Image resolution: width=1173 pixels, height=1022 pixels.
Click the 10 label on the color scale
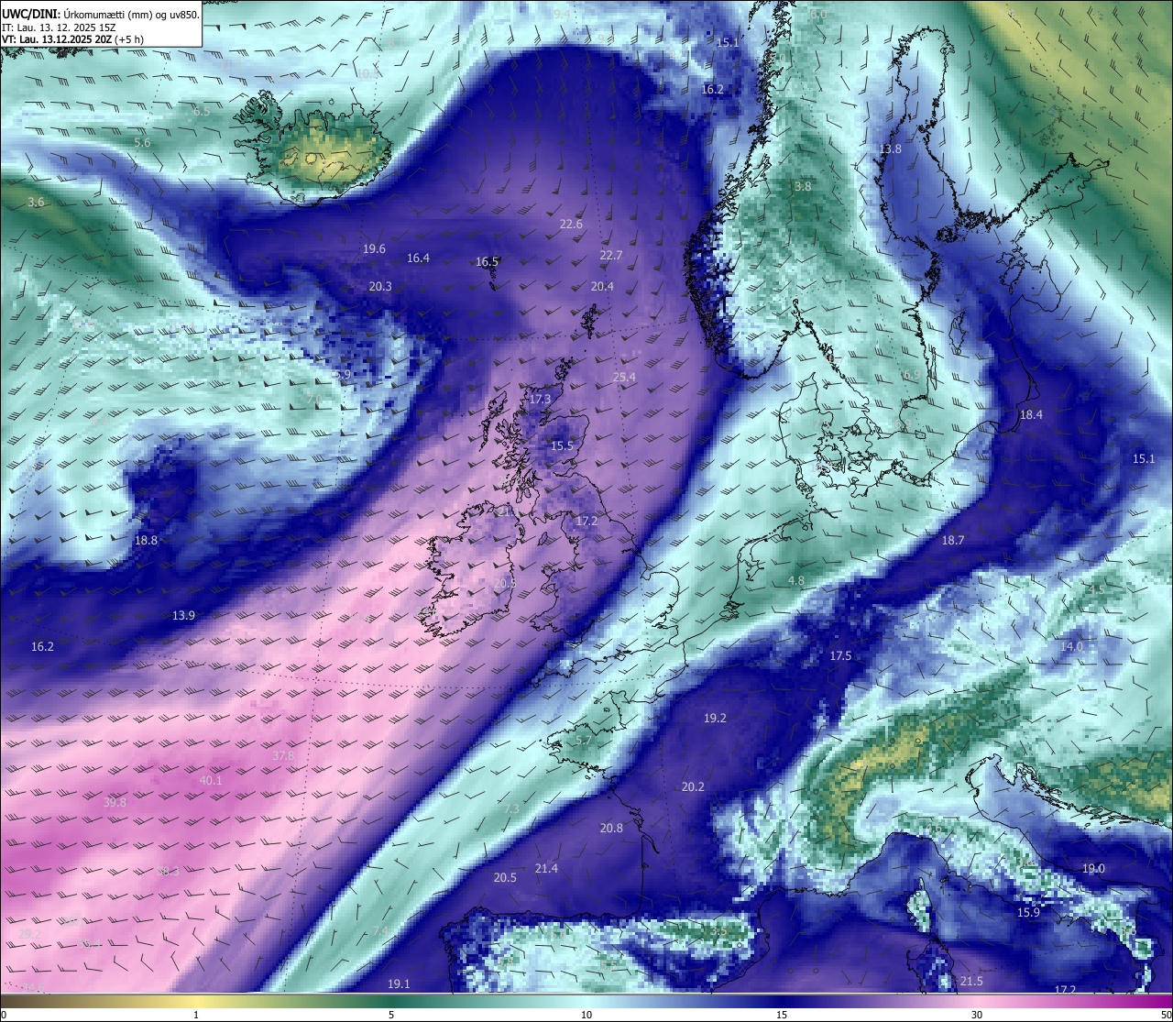pos(586,1014)
